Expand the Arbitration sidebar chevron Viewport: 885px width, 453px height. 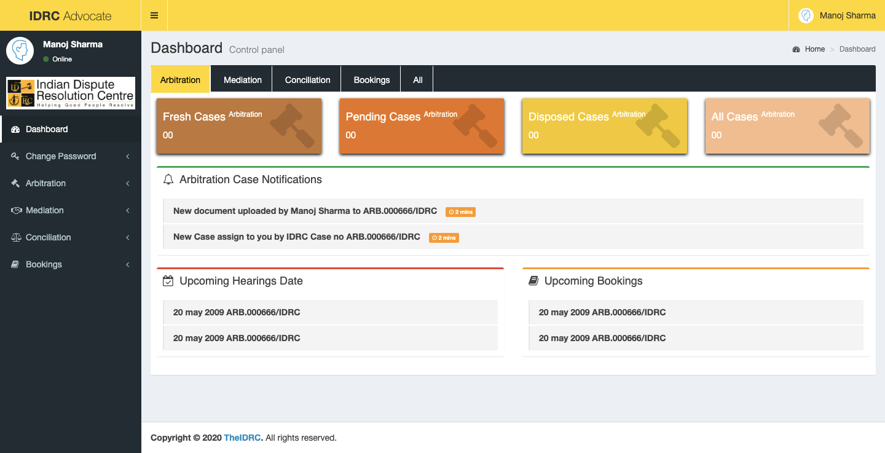[128, 184]
